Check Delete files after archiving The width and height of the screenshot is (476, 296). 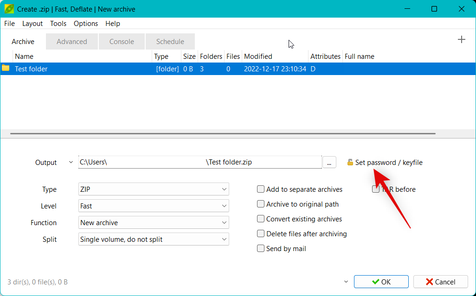(x=261, y=234)
